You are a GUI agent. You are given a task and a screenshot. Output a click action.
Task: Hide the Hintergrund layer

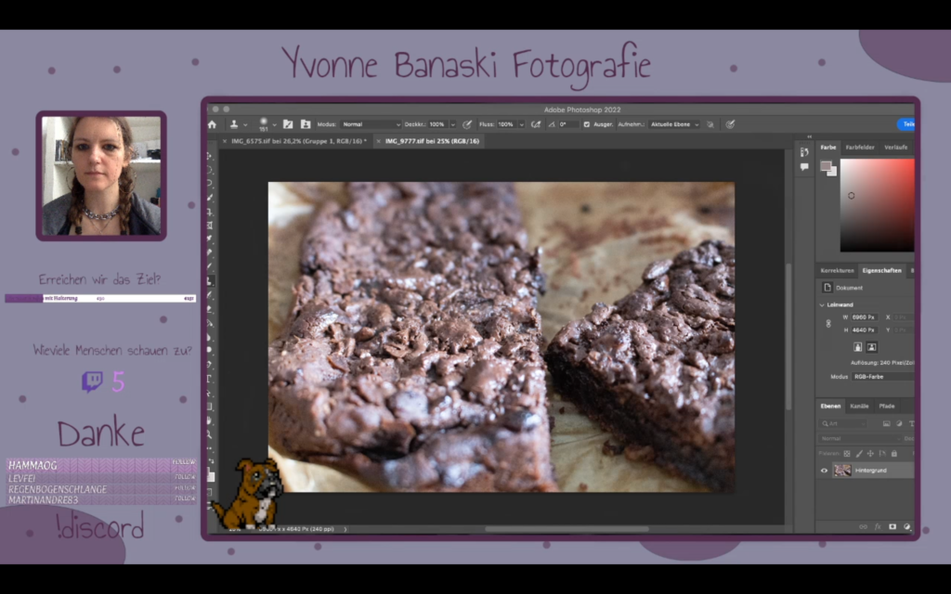click(x=824, y=471)
